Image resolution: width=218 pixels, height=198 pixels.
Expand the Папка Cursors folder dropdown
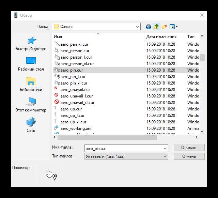point(138,27)
